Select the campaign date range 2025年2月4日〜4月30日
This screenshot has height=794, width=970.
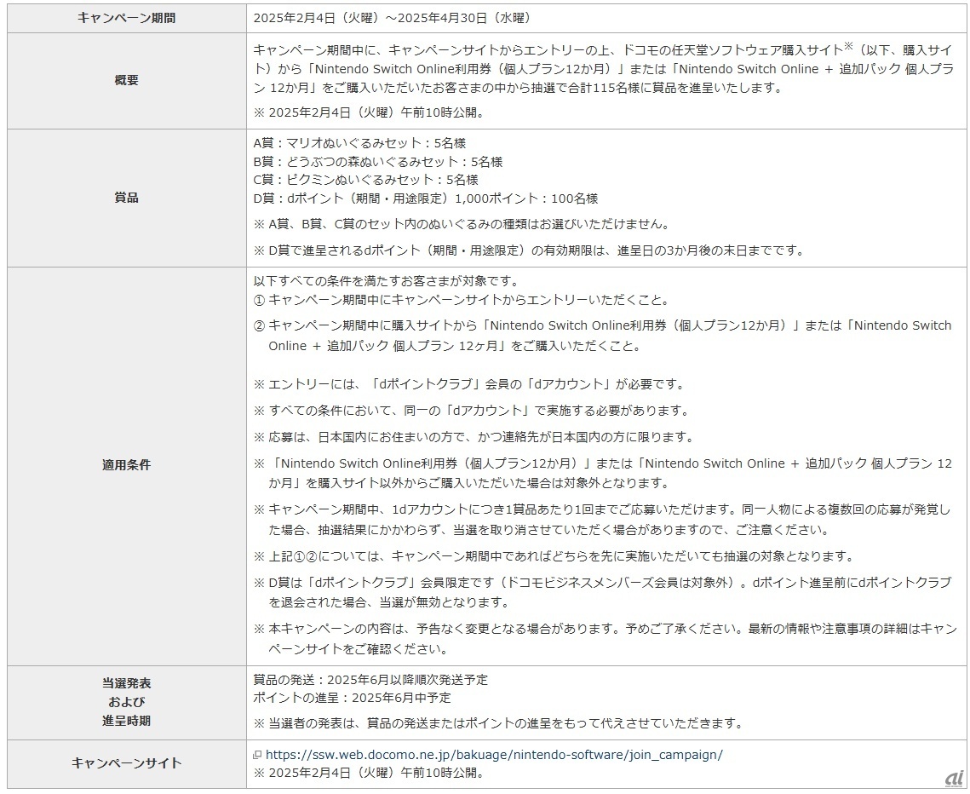tap(393, 18)
